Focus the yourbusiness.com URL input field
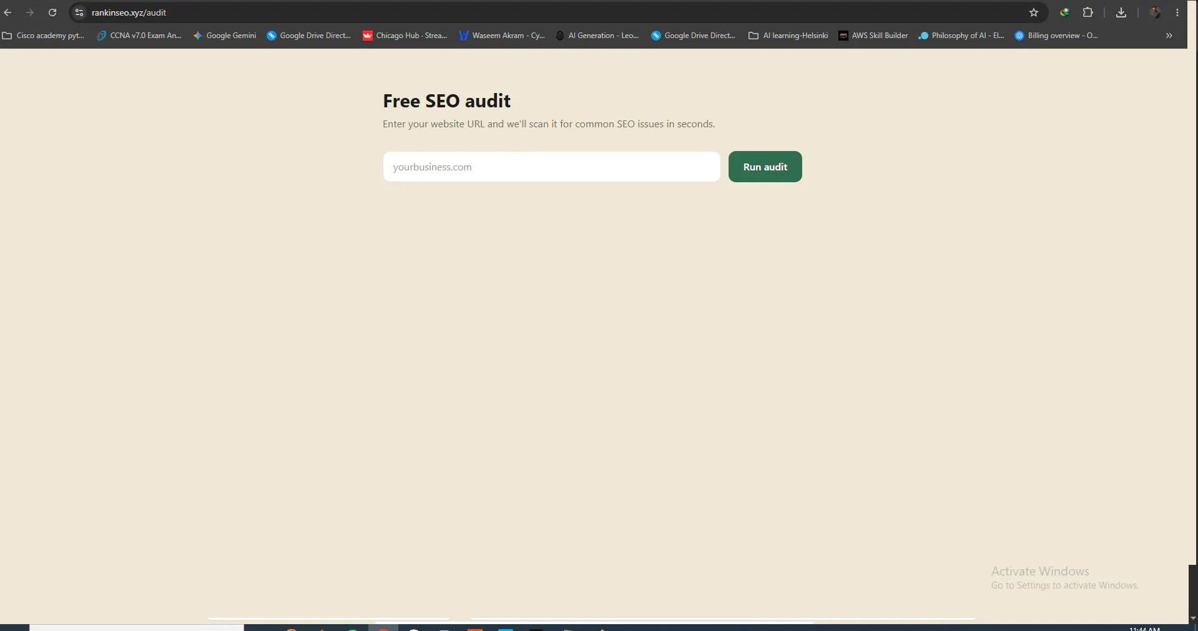 (551, 167)
